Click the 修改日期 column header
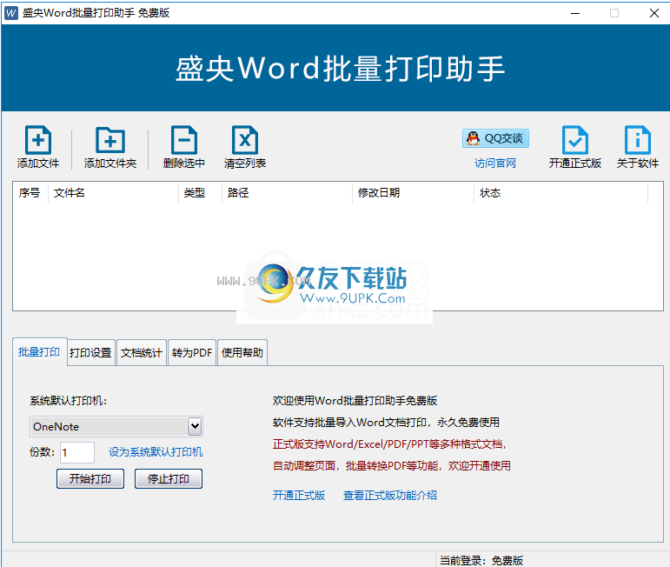670x567 pixels. (x=413, y=193)
